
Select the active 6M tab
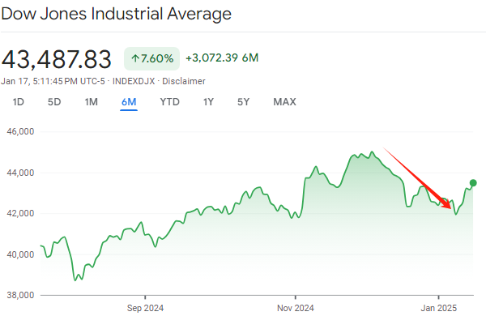pos(129,102)
